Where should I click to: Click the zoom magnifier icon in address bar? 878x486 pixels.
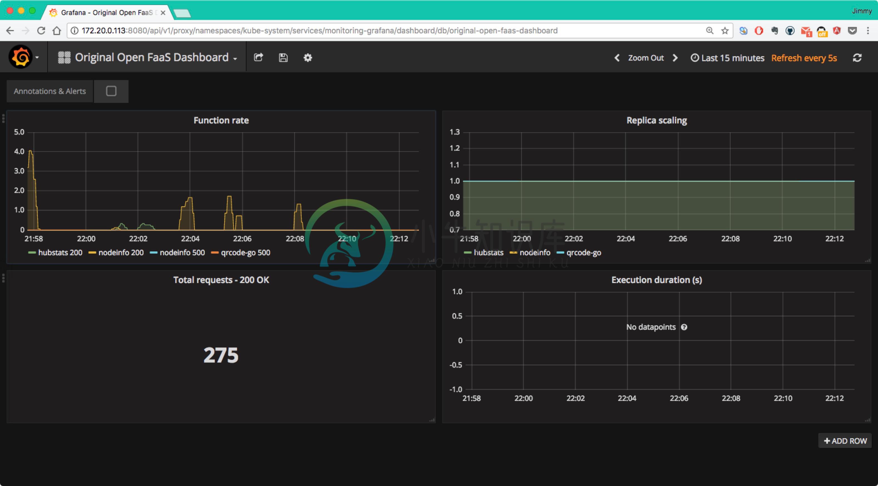click(x=710, y=31)
